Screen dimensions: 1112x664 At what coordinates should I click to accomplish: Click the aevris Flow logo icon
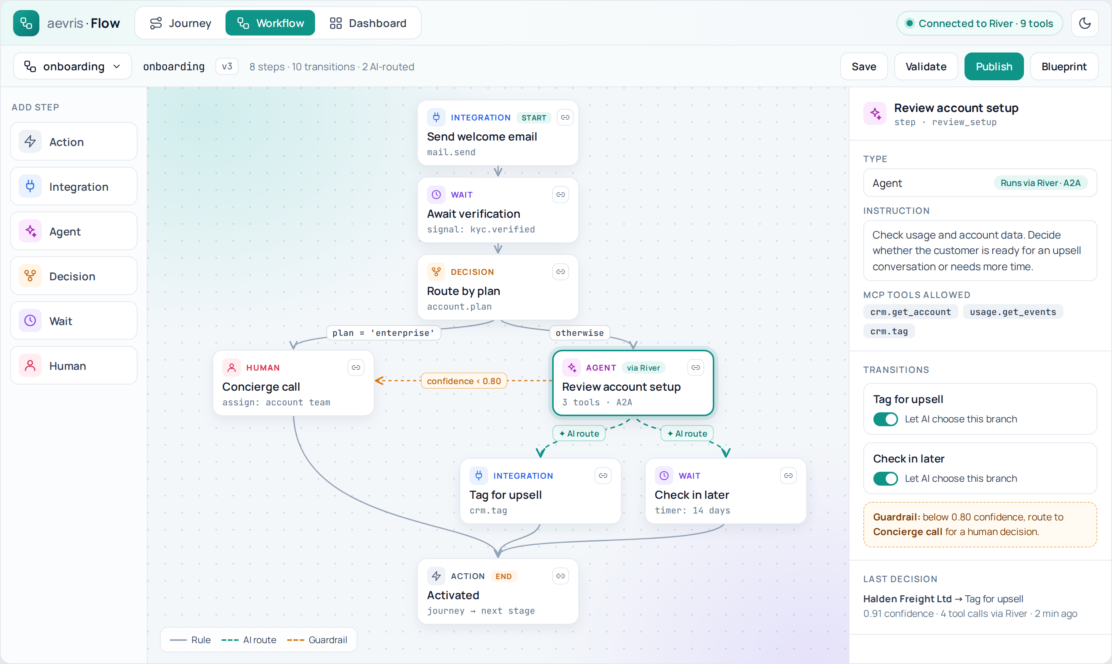click(26, 23)
